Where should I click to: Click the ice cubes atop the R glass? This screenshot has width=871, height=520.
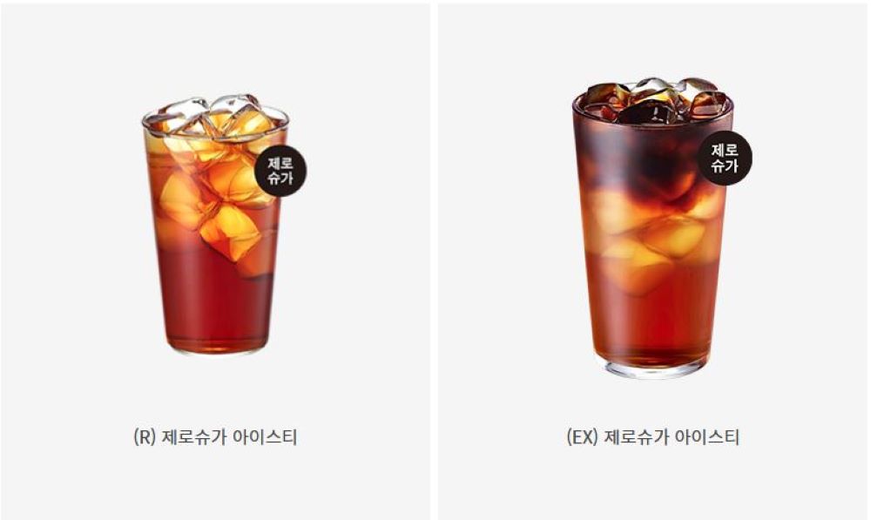tap(214, 116)
